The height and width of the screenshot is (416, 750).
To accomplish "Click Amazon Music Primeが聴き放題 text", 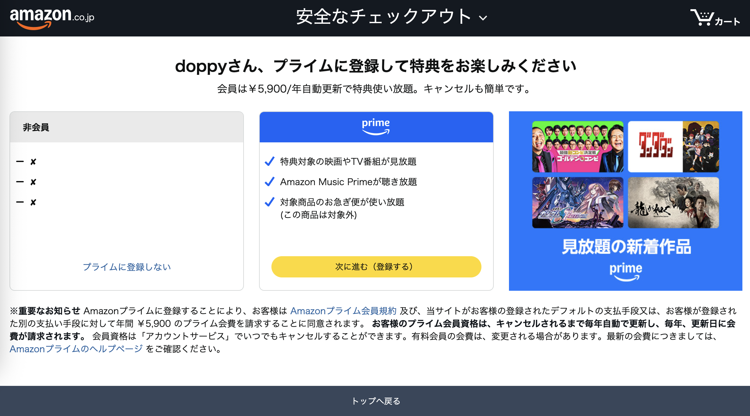I will click(x=349, y=182).
